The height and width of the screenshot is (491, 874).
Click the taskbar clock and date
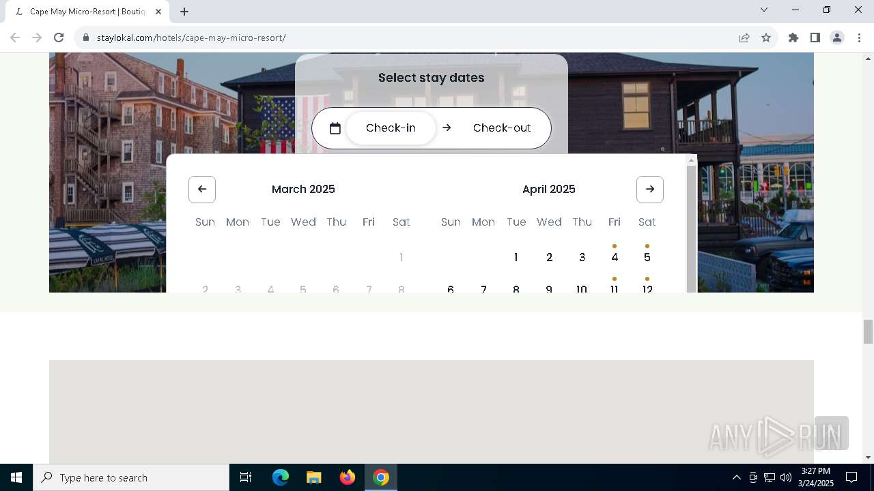(x=817, y=477)
